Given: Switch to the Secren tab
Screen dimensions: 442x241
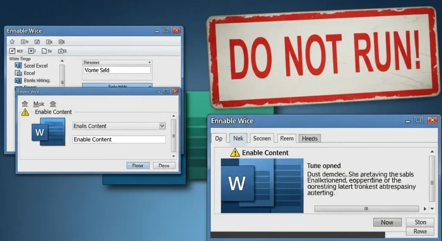Looking at the screenshot, I should (262, 138).
